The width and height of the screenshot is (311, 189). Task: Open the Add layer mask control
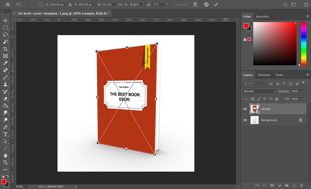click(272, 185)
